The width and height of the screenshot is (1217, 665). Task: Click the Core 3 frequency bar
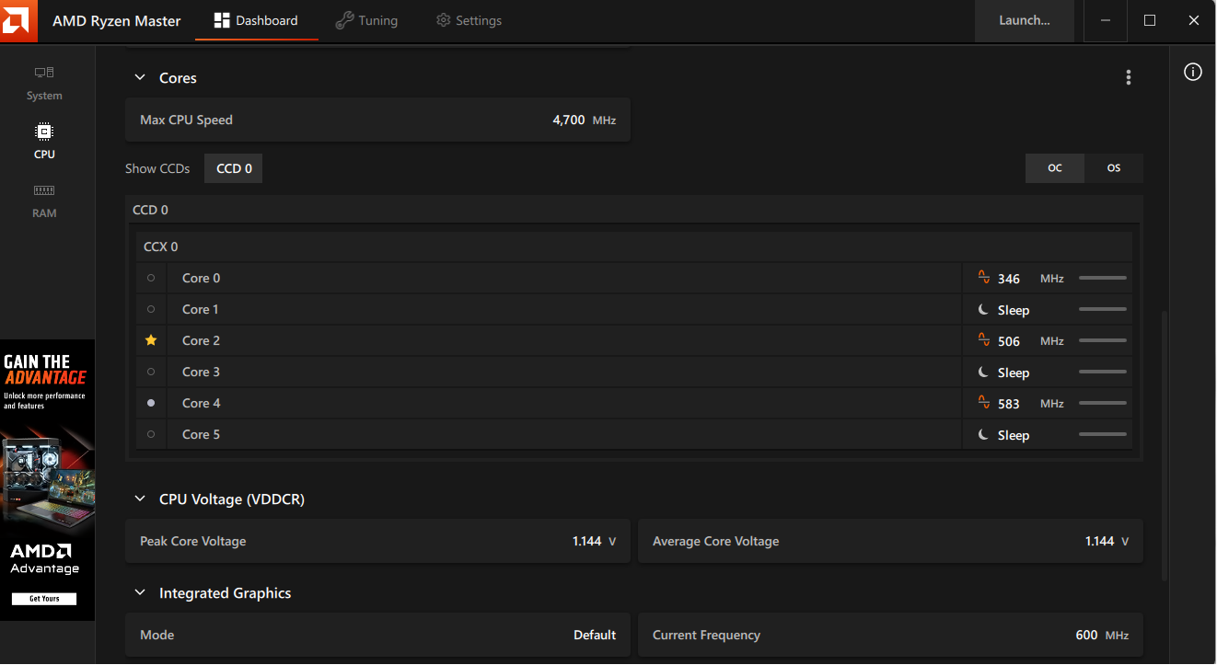(x=1103, y=372)
